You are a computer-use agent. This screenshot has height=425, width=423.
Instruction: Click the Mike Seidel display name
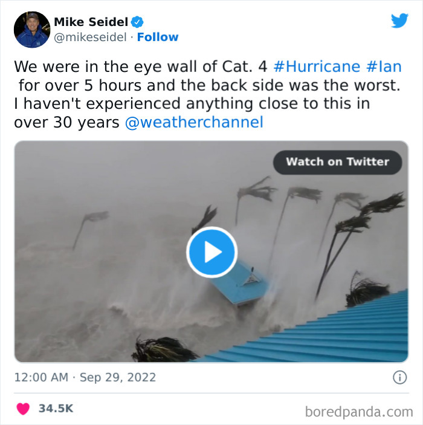coord(91,22)
